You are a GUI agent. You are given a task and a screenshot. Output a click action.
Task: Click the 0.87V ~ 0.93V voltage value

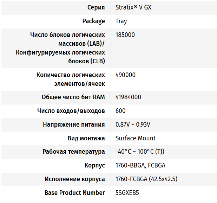click(133, 125)
